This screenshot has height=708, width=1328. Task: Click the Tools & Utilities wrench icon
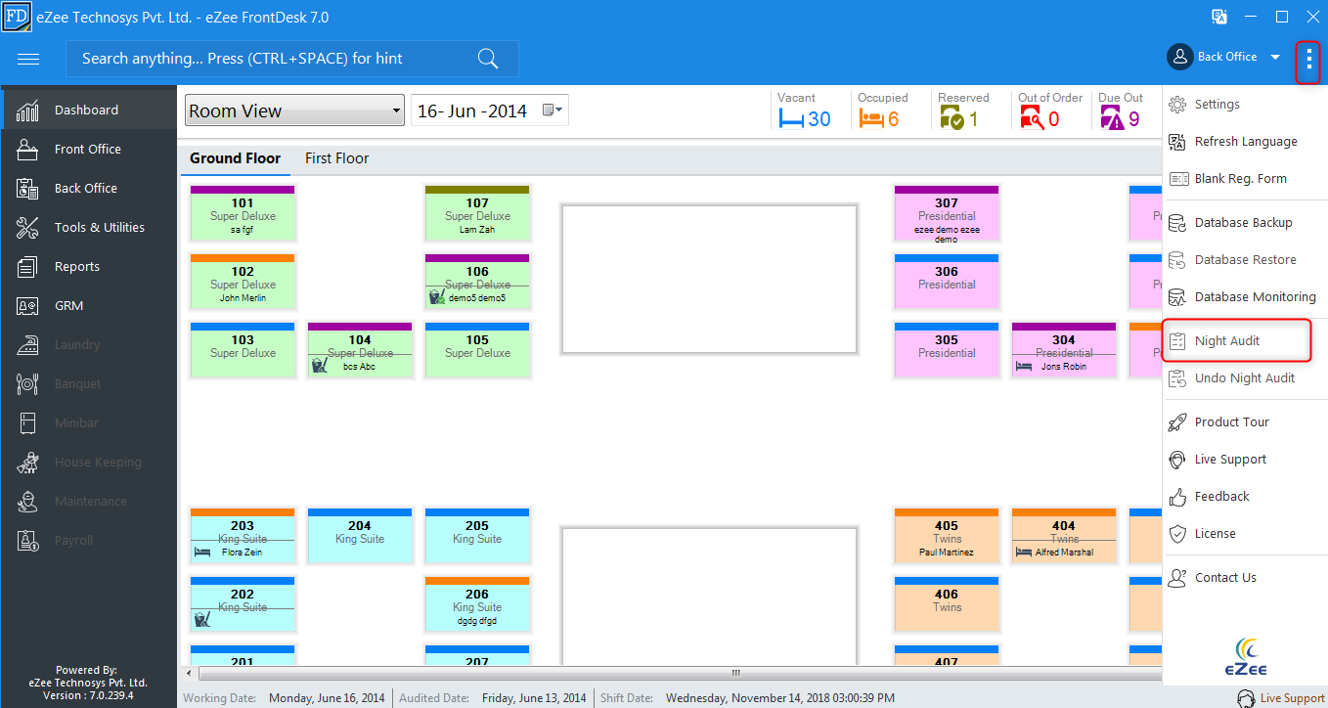coord(27,227)
